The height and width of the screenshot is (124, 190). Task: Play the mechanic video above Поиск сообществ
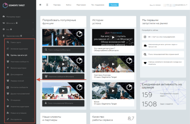(x=63, y=37)
